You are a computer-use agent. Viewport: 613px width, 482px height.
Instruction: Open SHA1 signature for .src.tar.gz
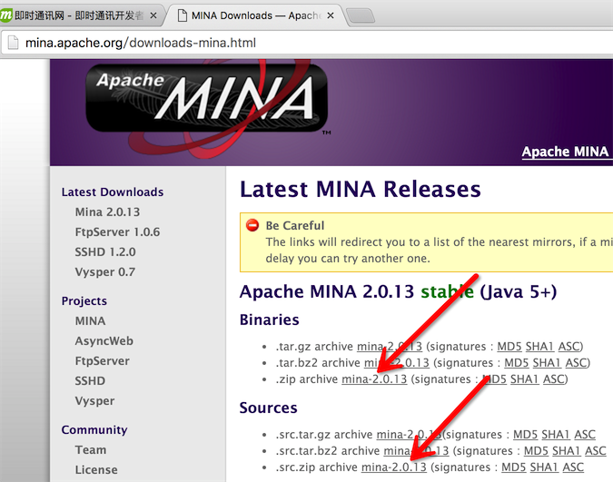tap(556, 435)
